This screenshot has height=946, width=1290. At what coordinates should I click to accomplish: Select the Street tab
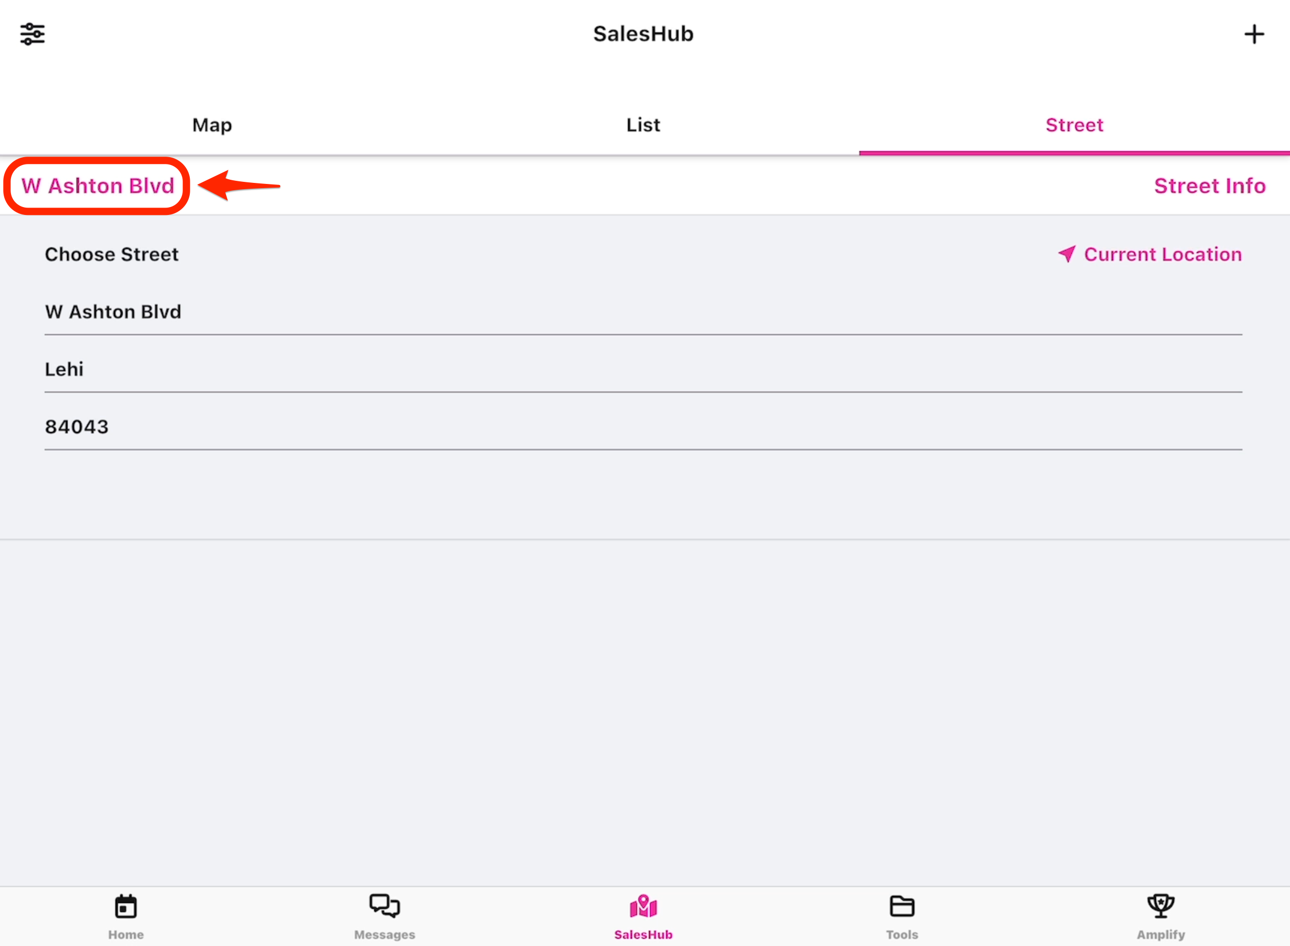click(1074, 125)
